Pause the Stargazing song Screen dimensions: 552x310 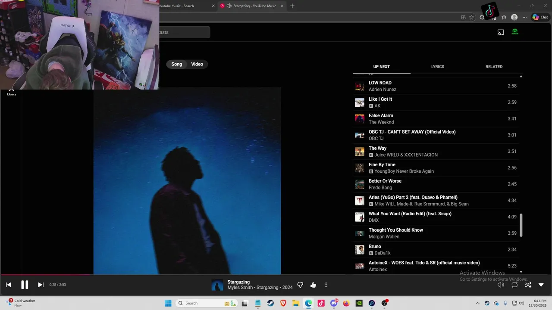(x=25, y=285)
